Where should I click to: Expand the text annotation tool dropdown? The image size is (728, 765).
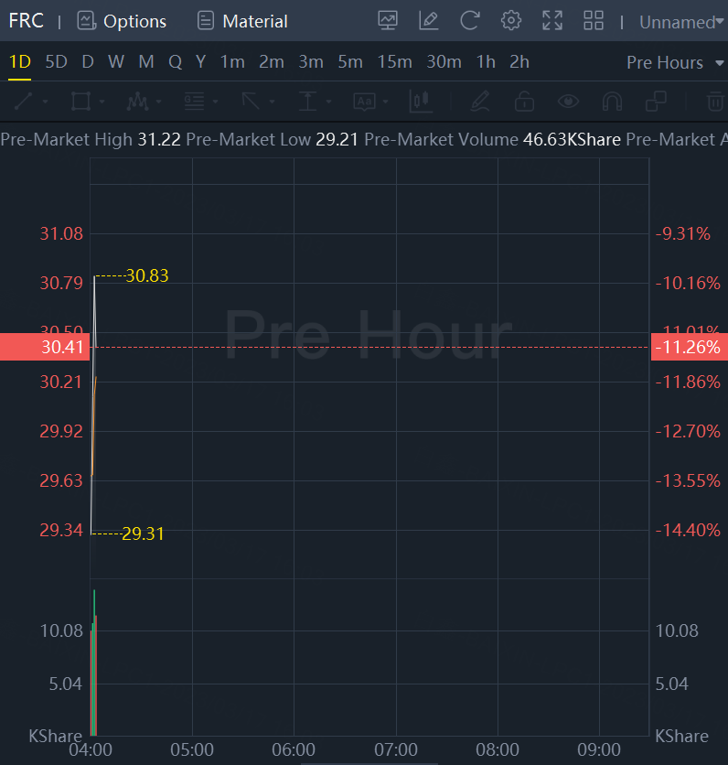[x=385, y=101]
